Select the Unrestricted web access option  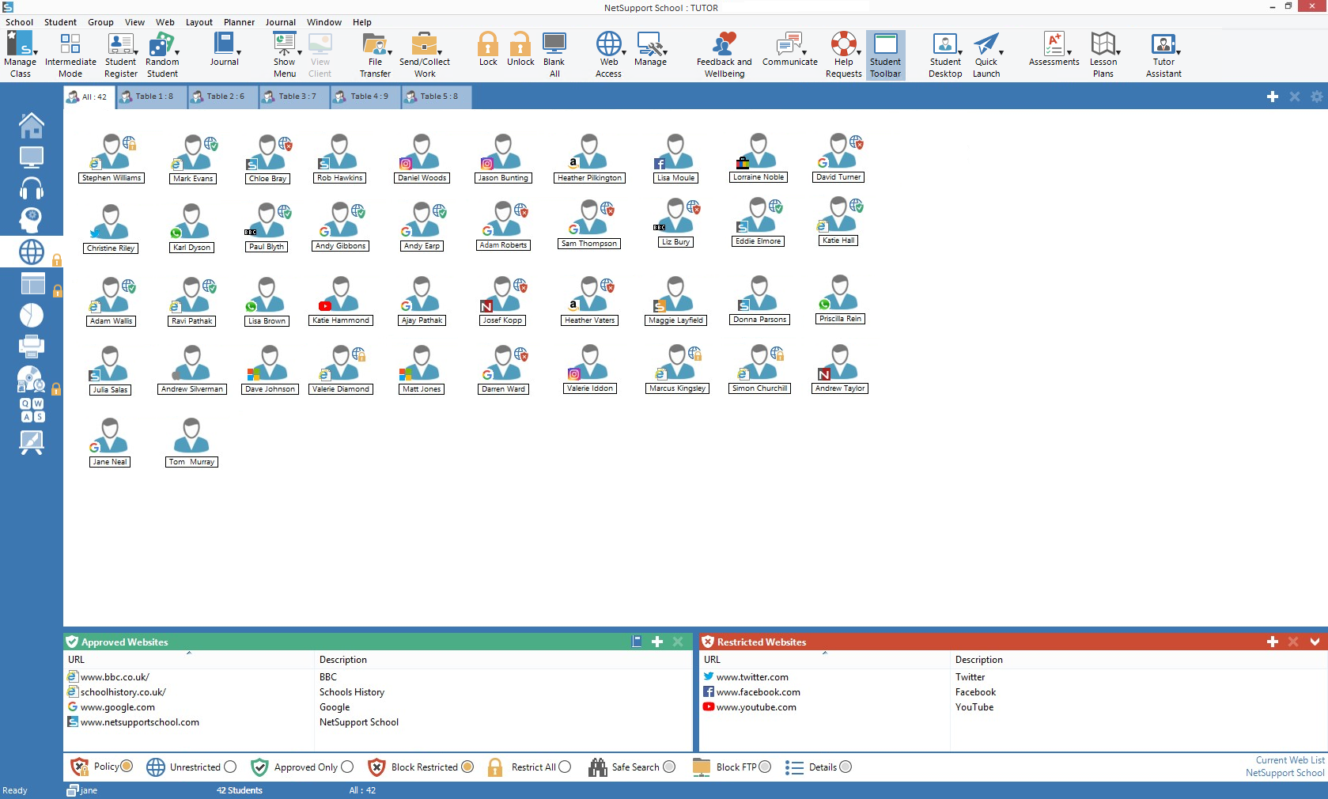pyautogui.click(x=230, y=767)
